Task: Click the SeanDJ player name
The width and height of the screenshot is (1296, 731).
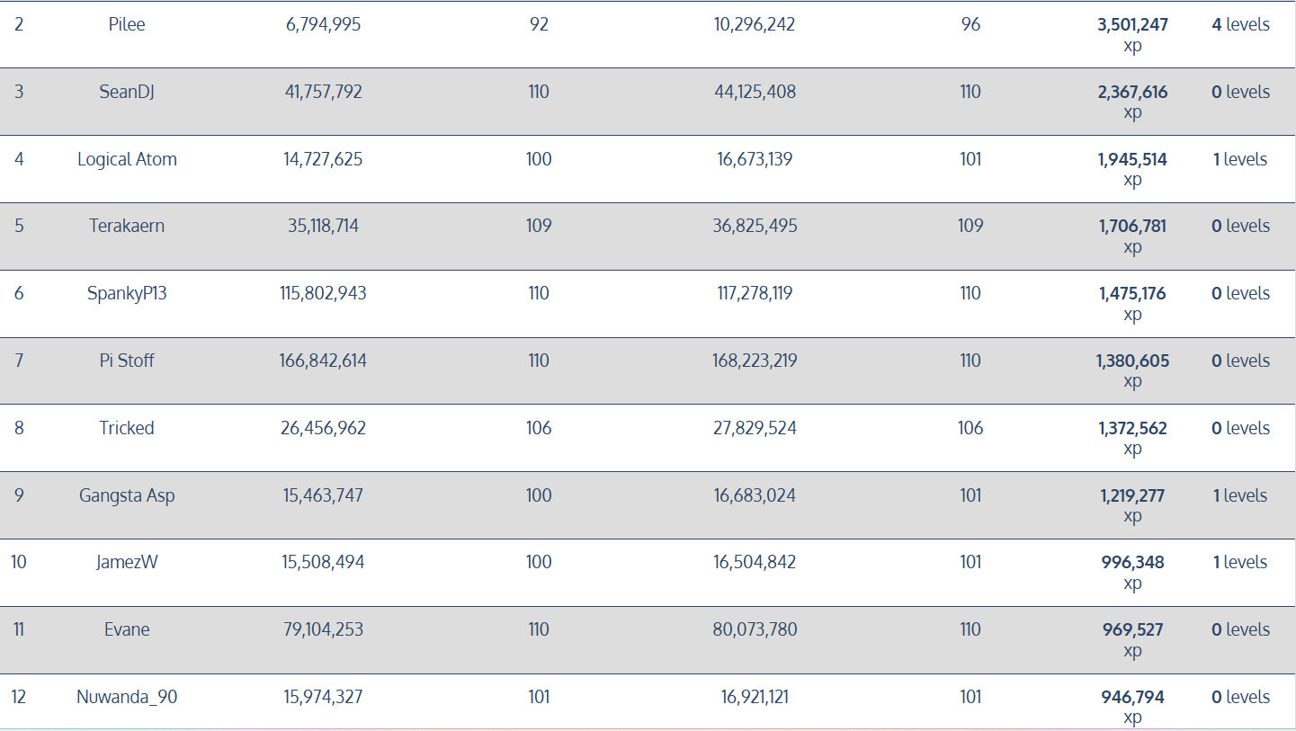Action: pos(127,92)
